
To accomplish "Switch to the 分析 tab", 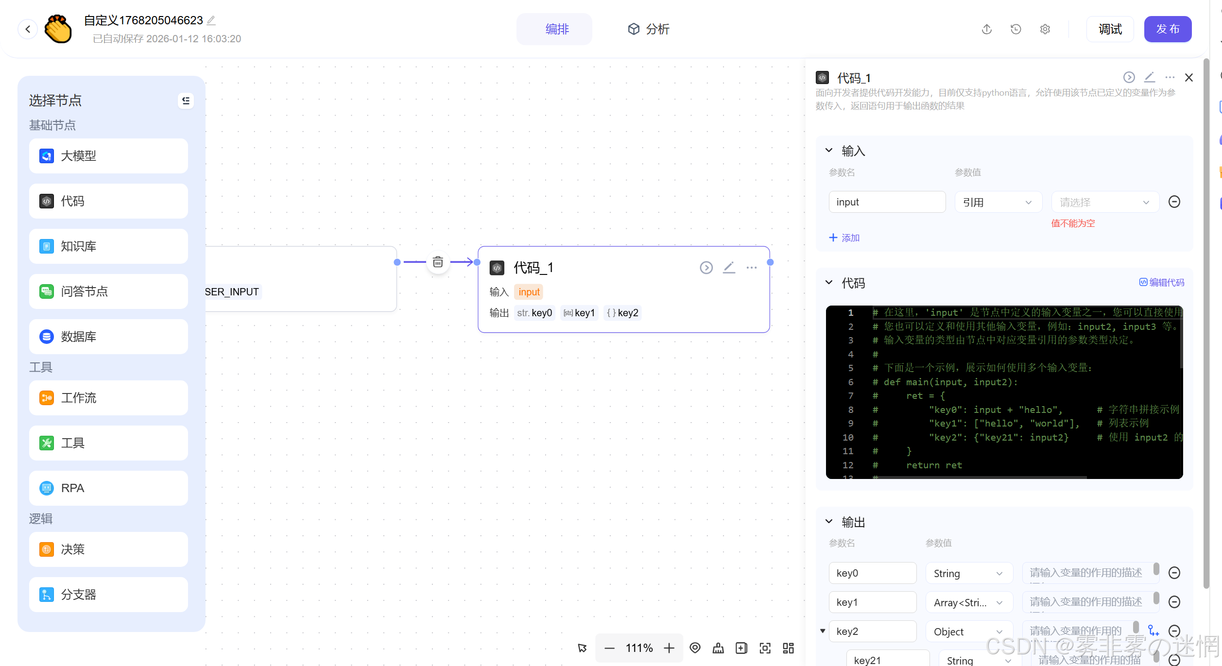I will click(x=648, y=29).
